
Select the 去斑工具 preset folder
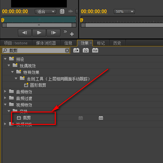(82, 79)
